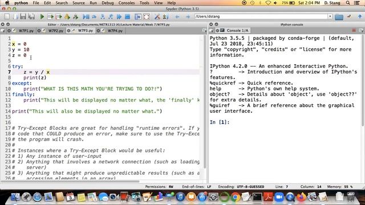Toggle Maximize current pane icon

pos(138,17)
